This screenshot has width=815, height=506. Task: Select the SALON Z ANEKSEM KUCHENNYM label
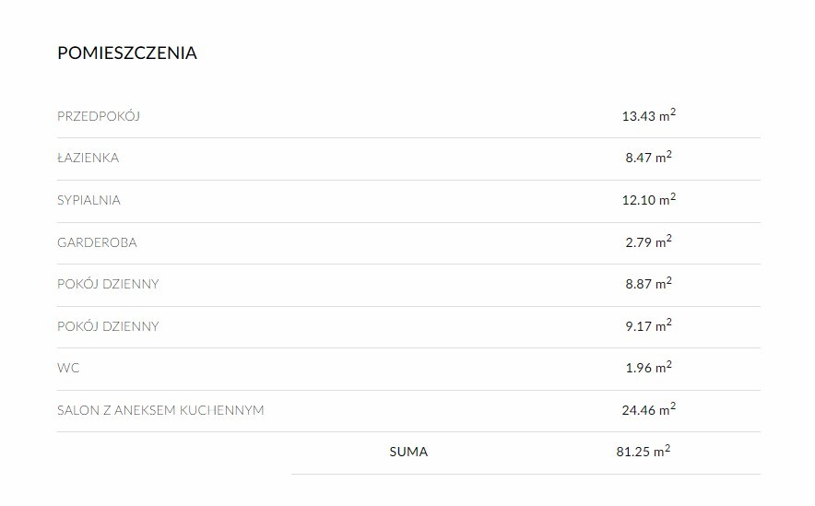[160, 410]
